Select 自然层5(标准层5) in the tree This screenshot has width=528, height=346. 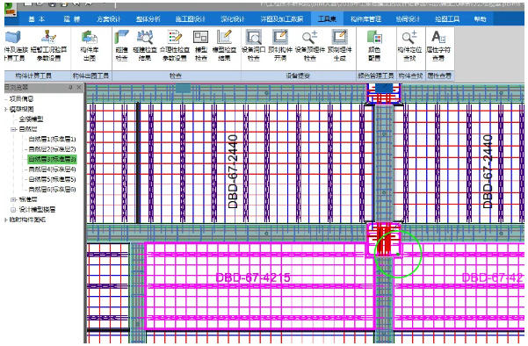tap(52, 179)
